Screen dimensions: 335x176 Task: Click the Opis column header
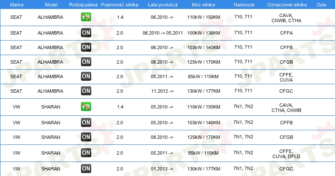321,5
